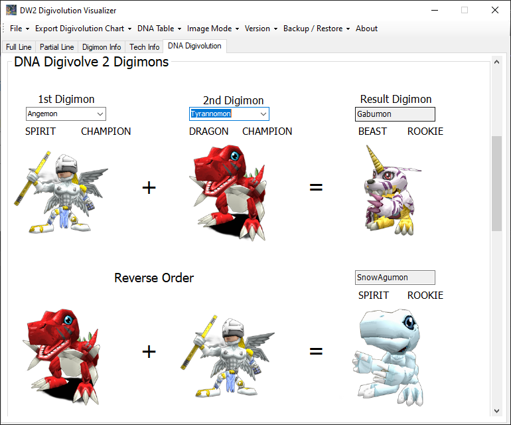Close the DW2 Digivolution Visualizer window

494,10
